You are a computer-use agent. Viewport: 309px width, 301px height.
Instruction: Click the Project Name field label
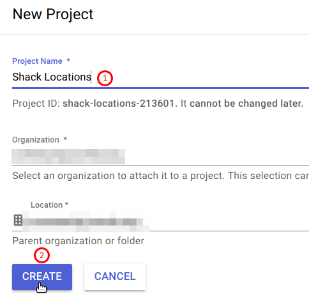(37, 61)
